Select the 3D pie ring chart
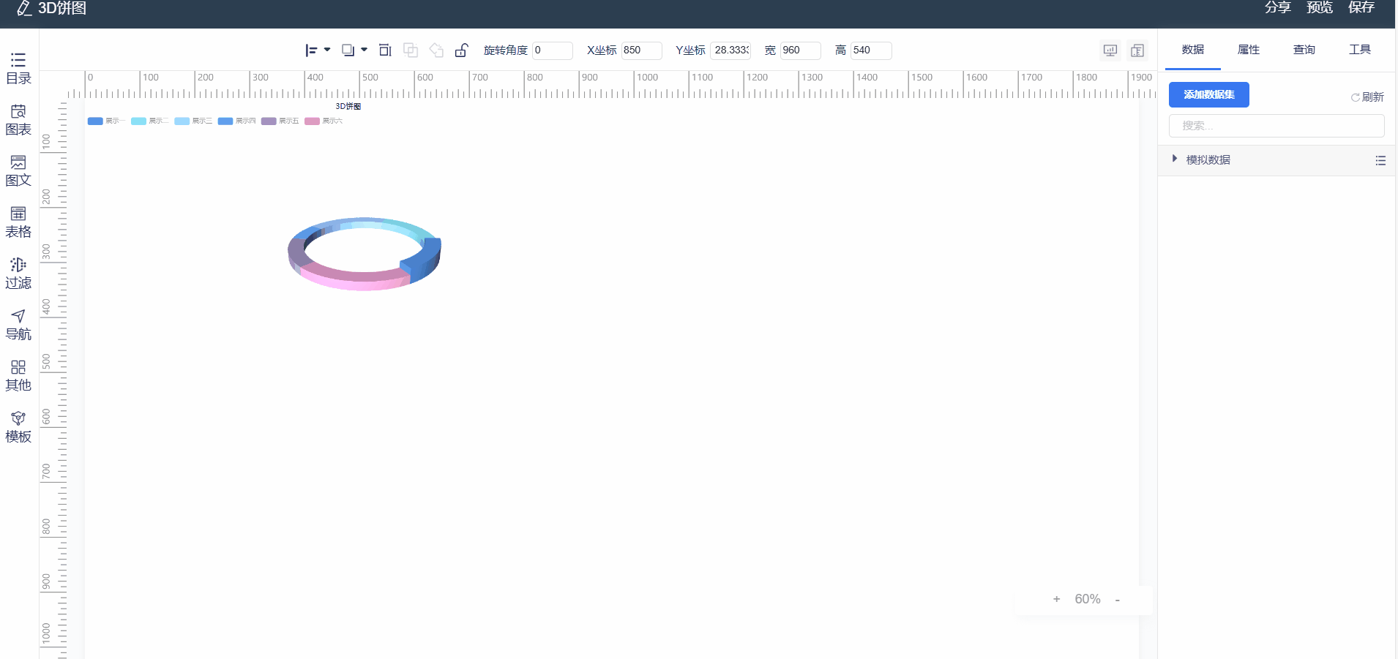This screenshot has height=659, width=1398. (365, 254)
